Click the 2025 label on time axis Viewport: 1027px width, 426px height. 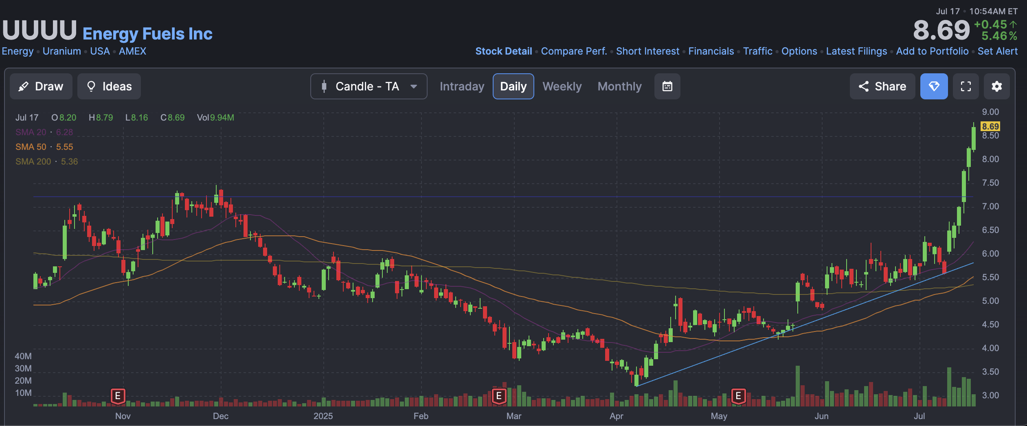[x=323, y=416]
